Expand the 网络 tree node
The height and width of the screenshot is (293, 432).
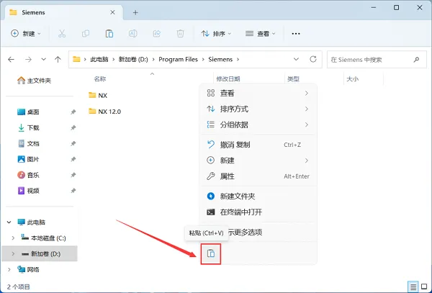9,269
